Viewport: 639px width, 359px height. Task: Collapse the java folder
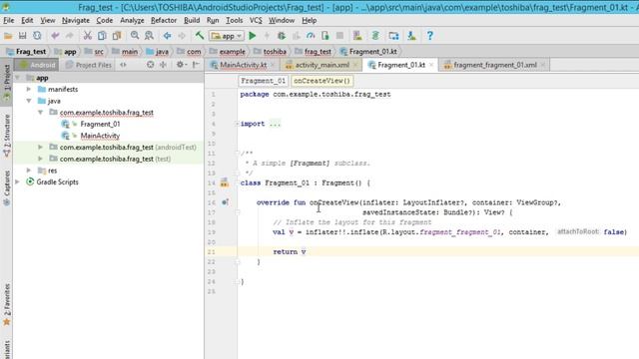[x=29, y=101]
